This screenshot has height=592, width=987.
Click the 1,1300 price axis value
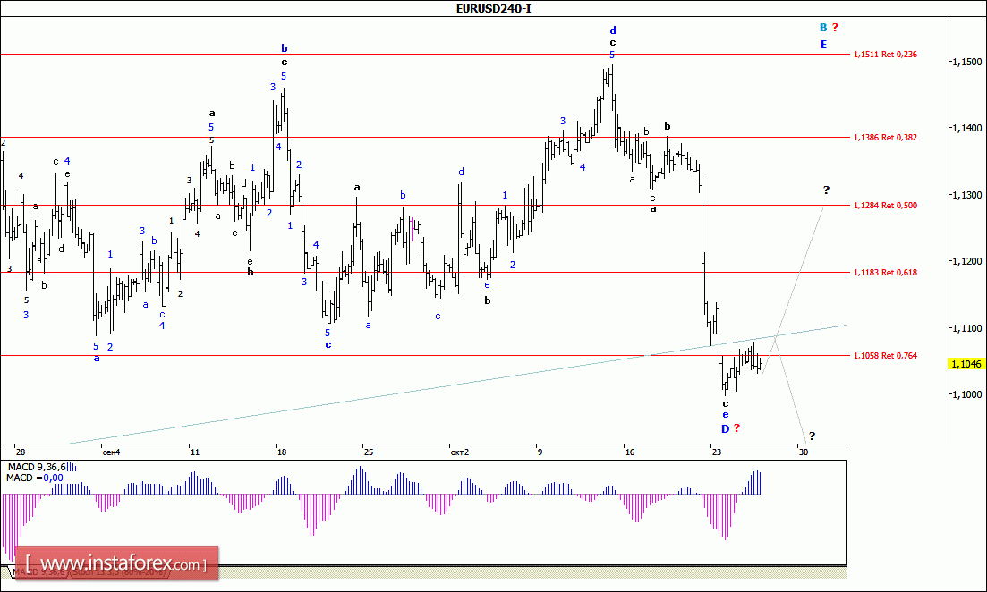pyautogui.click(x=966, y=195)
